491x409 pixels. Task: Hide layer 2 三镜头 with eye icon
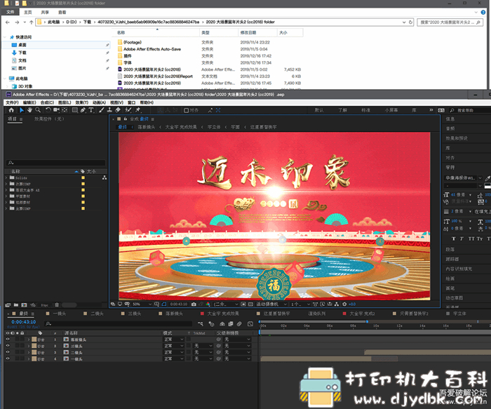8,346
